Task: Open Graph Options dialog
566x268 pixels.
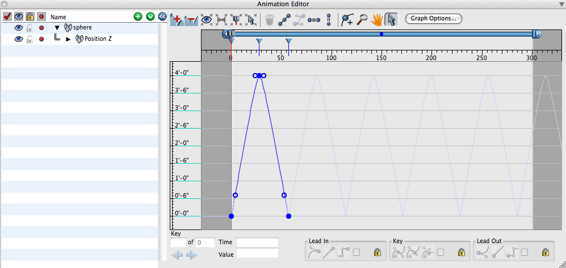Action: click(x=434, y=18)
